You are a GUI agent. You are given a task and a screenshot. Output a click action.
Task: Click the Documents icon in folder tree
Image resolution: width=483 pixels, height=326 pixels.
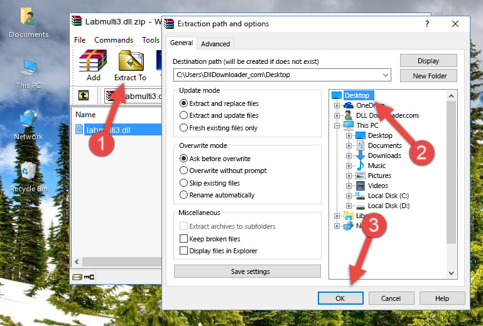361,145
